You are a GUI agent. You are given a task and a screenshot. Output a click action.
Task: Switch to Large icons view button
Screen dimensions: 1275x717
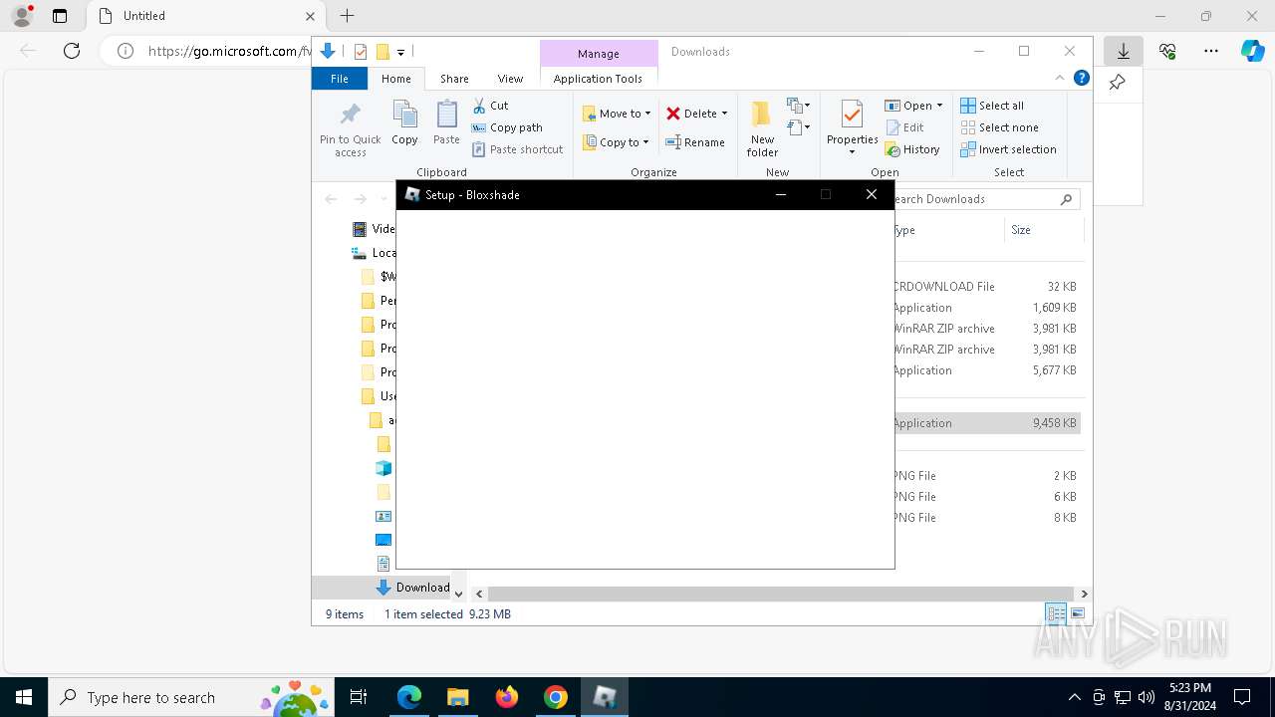click(x=1078, y=614)
